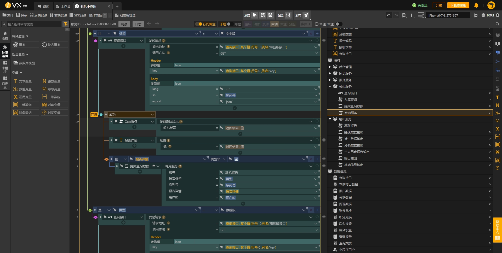
Task: Switch to the 咨询 tab
Action: tap(44, 6)
